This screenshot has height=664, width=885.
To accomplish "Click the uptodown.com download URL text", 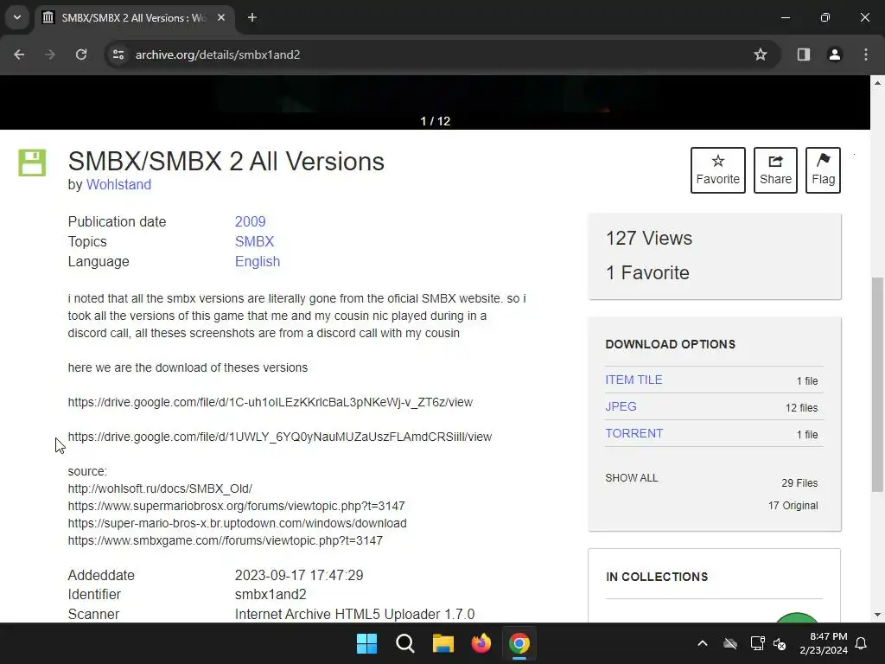I will 237,523.
